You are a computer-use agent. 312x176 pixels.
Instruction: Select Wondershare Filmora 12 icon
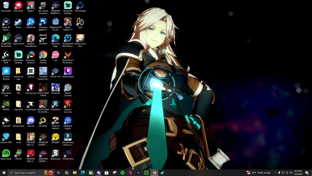[68, 139]
